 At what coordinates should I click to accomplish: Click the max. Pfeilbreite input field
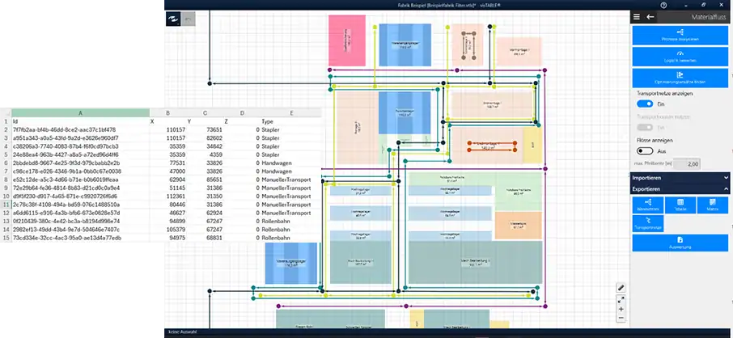[686, 163]
